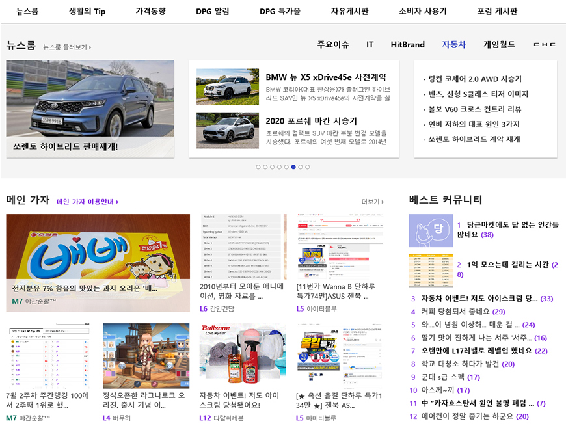This screenshot has height=428, width=566.
Task: Open the 자유게시판 menu
Action: (350, 12)
